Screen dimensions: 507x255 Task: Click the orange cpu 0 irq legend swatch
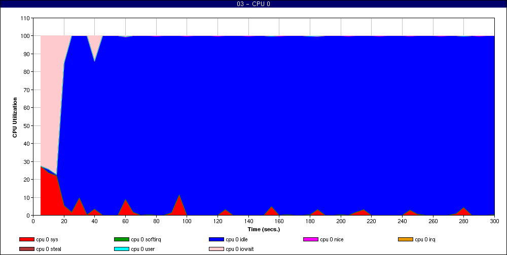point(406,239)
